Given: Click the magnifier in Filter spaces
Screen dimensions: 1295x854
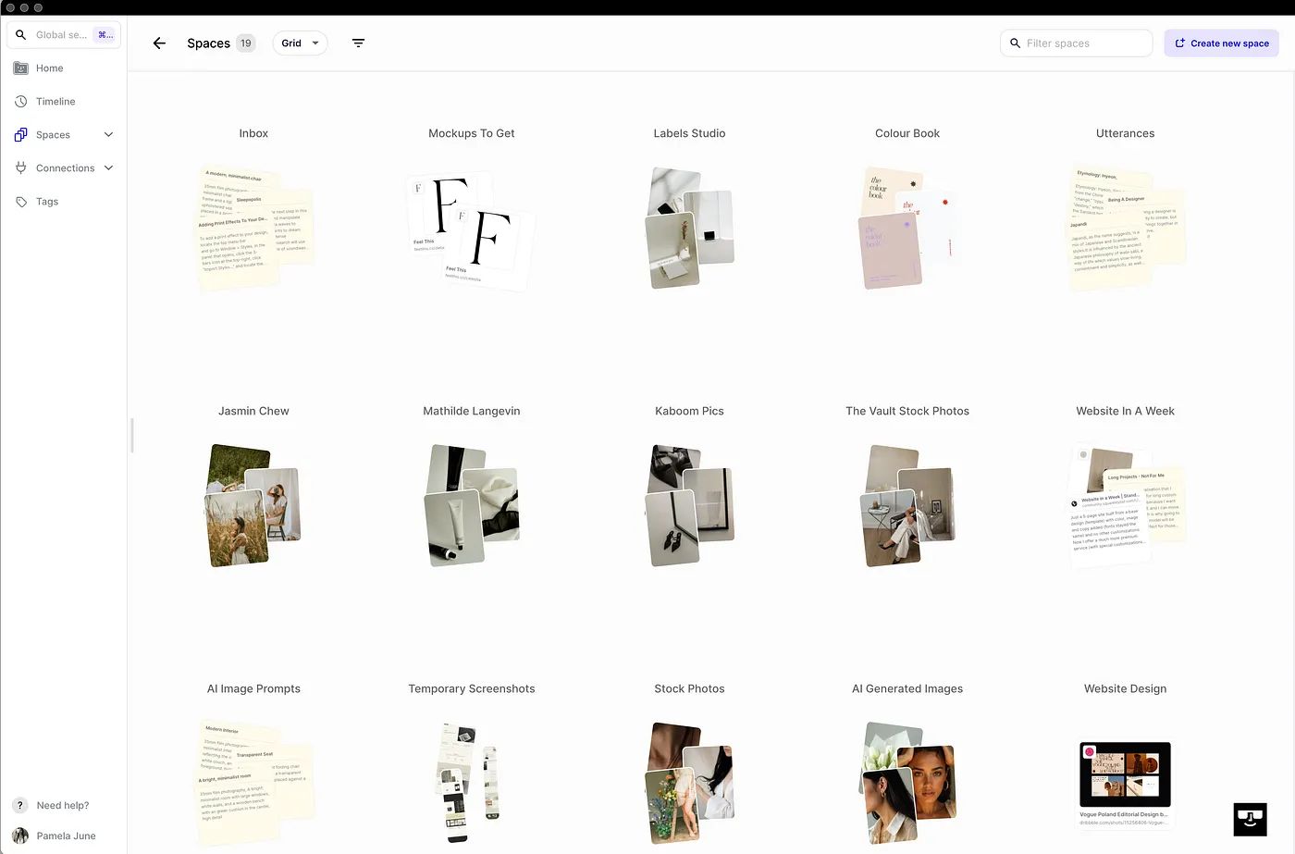Looking at the screenshot, I should [x=1015, y=43].
